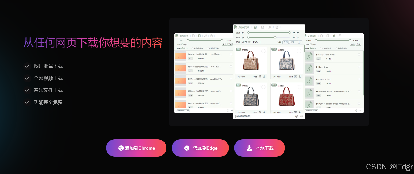
Task: Click 下载 button in right audio panel
Action: click(358, 44)
